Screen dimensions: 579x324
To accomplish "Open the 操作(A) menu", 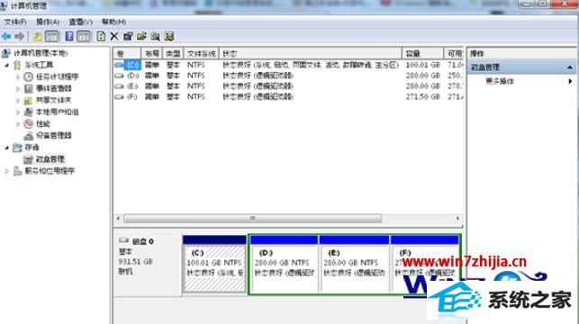I will pyautogui.click(x=48, y=22).
